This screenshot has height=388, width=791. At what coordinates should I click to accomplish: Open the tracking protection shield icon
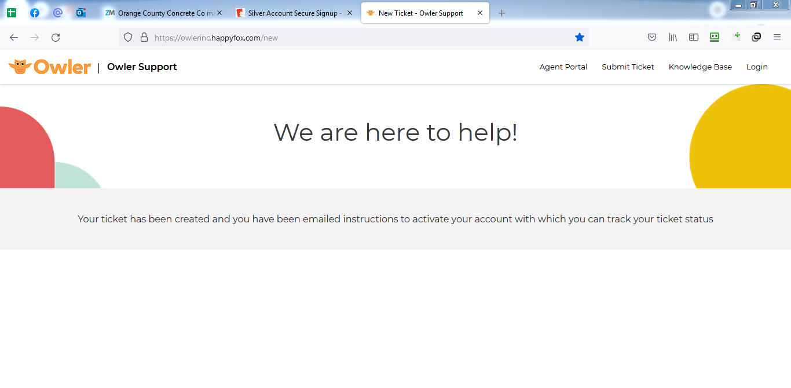pyautogui.click(x=128, y=38)
